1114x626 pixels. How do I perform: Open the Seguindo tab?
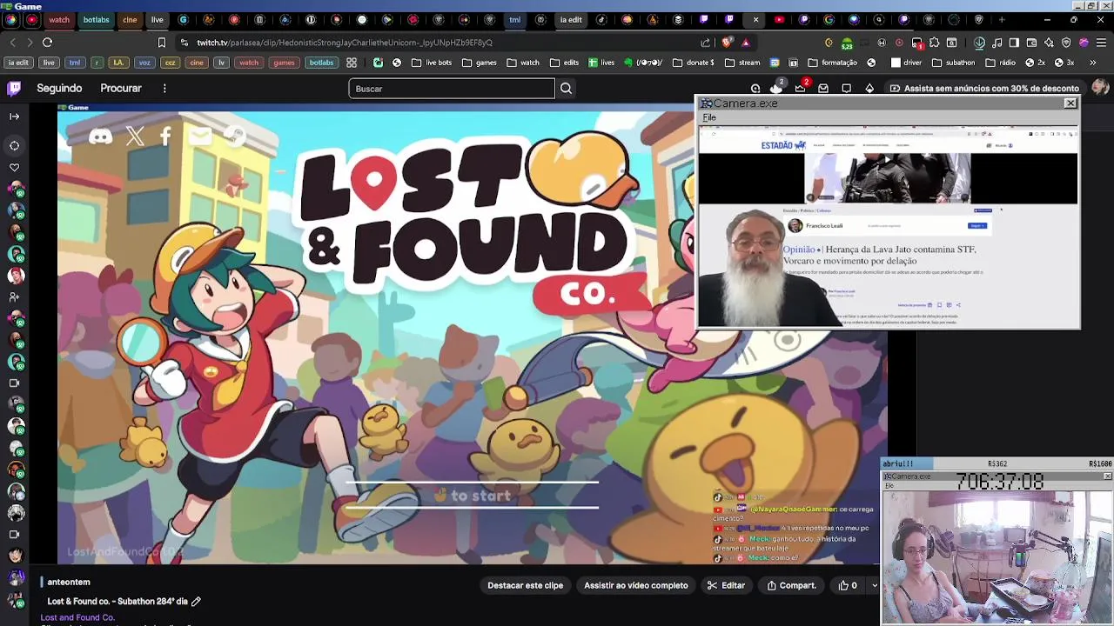[x=59, y=88]
